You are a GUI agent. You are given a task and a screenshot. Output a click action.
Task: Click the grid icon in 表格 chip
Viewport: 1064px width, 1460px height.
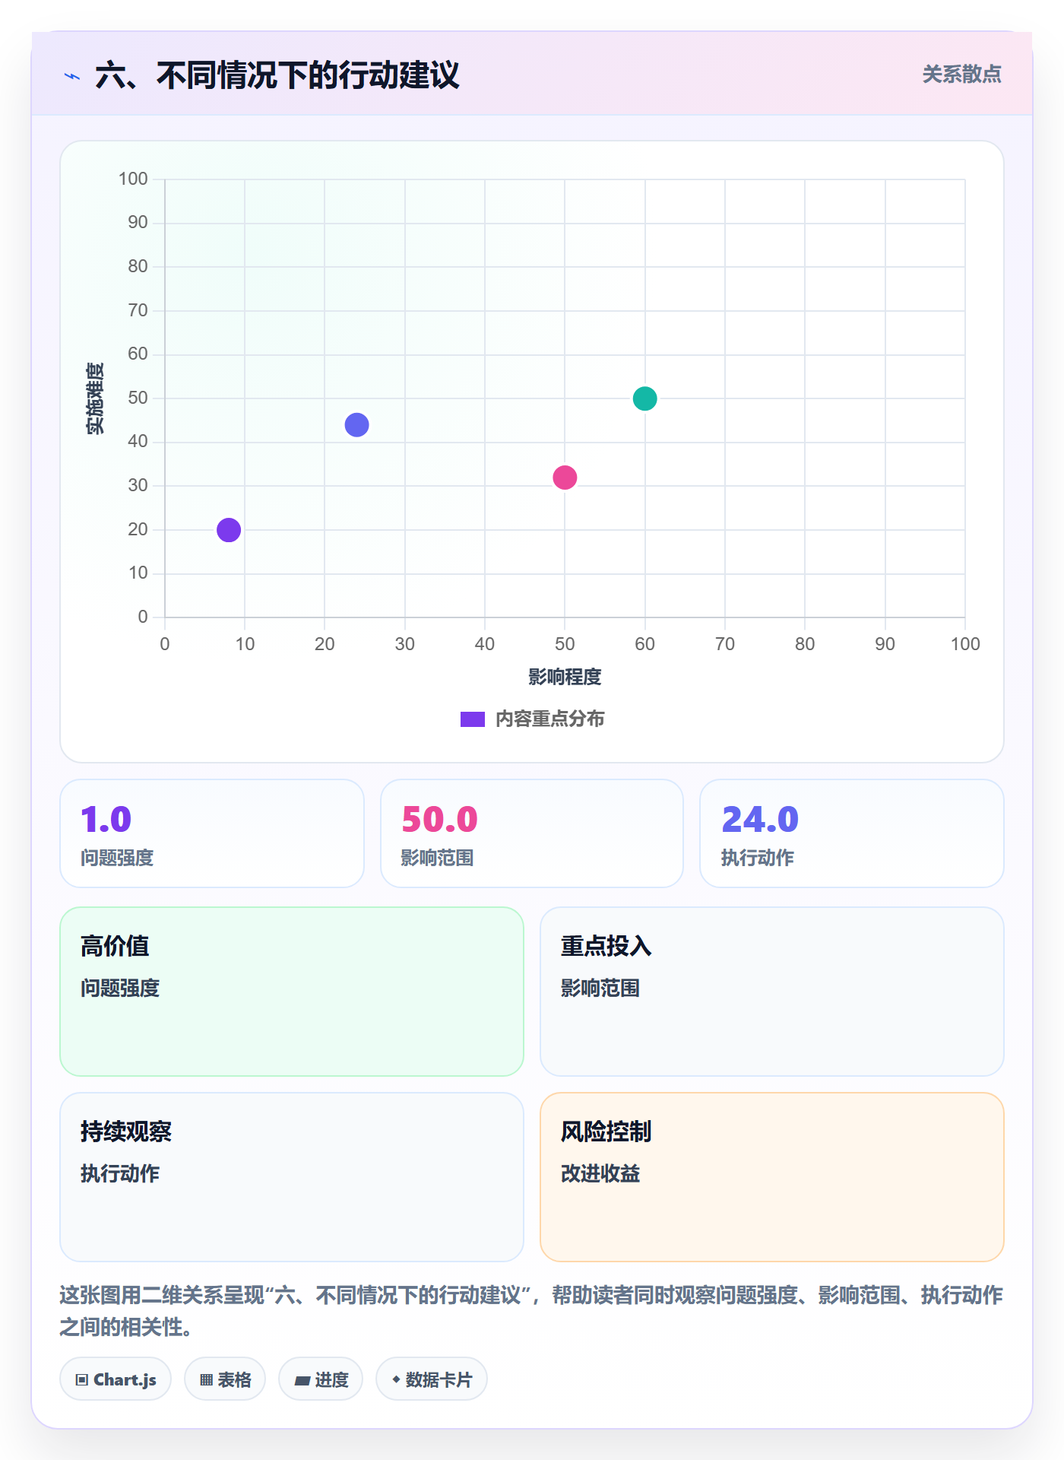pos(207,1380)
